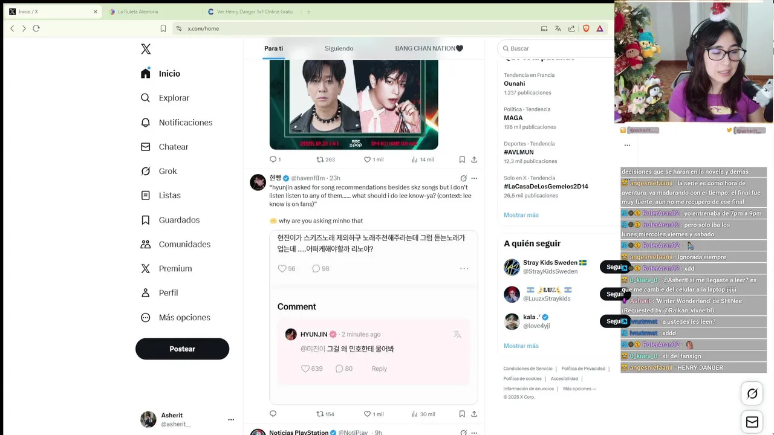Viewport: 774px width, 435px height.
Task: Click Mostrar más under trends
Action: (521, 215)
